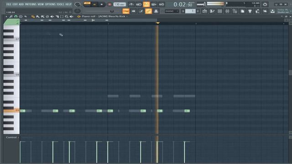The height and width of the screenshot is (164, 292).
Task: Click the C6 piano key
Action: tap(11, 75)
